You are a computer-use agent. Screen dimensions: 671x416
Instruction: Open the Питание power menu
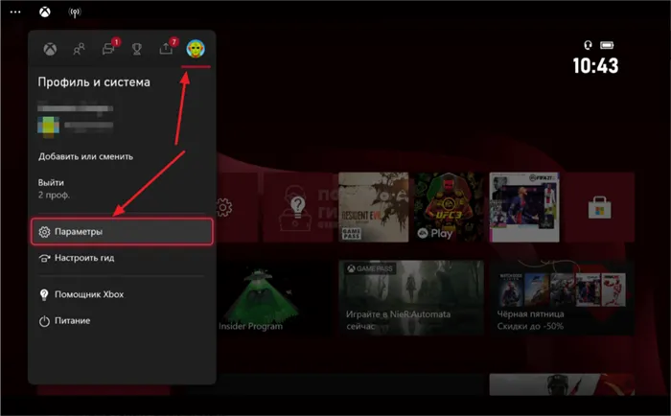(x=72, y=320)
